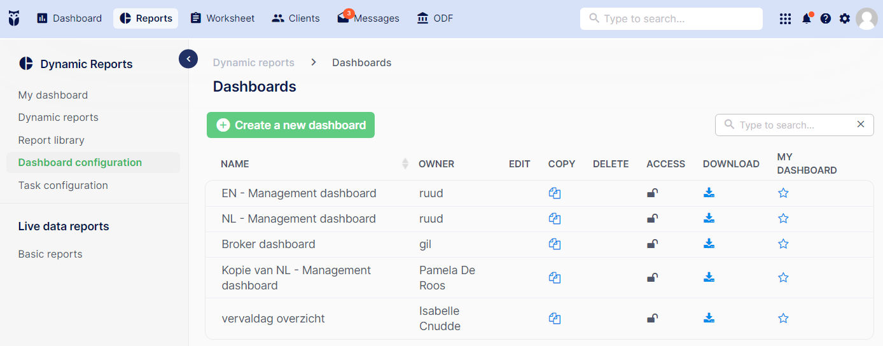Copy the EN - Management dashboard
This screenshot has width=883, height=346.
(x=555, y=193)
